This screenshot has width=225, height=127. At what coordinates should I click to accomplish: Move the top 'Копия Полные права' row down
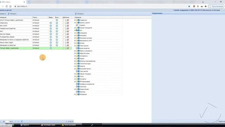(x=57, y=20)
